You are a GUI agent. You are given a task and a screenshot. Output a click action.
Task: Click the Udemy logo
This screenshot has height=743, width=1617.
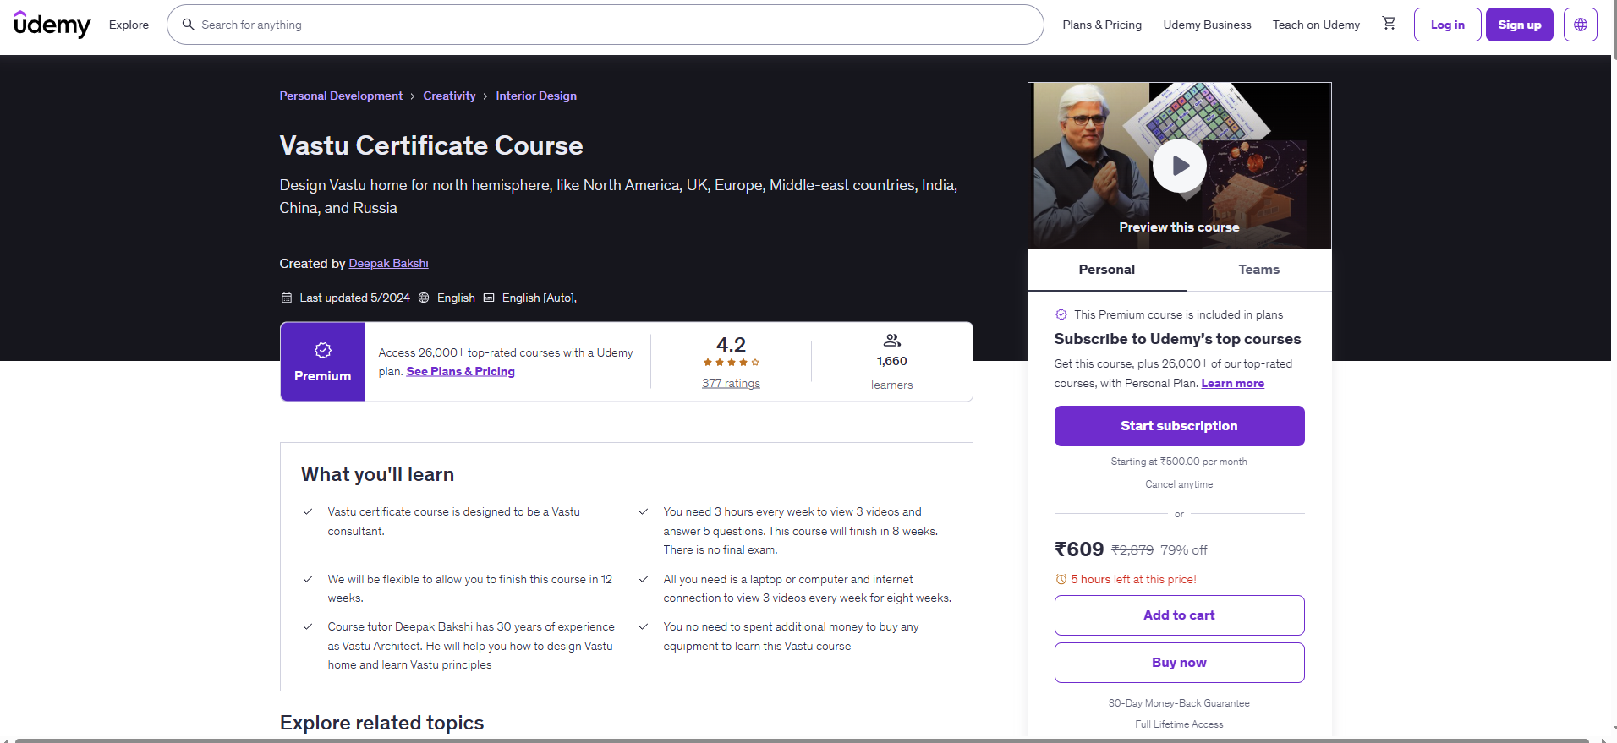pos(52,25)
